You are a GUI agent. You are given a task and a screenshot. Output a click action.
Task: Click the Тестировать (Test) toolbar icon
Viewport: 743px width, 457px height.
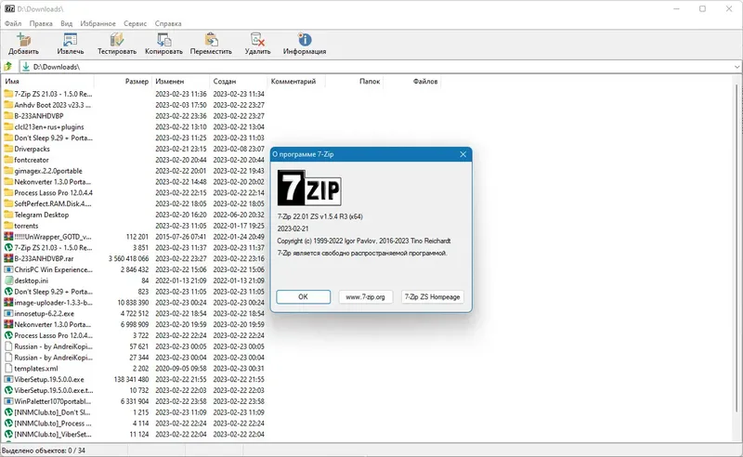tap(117, 39)
